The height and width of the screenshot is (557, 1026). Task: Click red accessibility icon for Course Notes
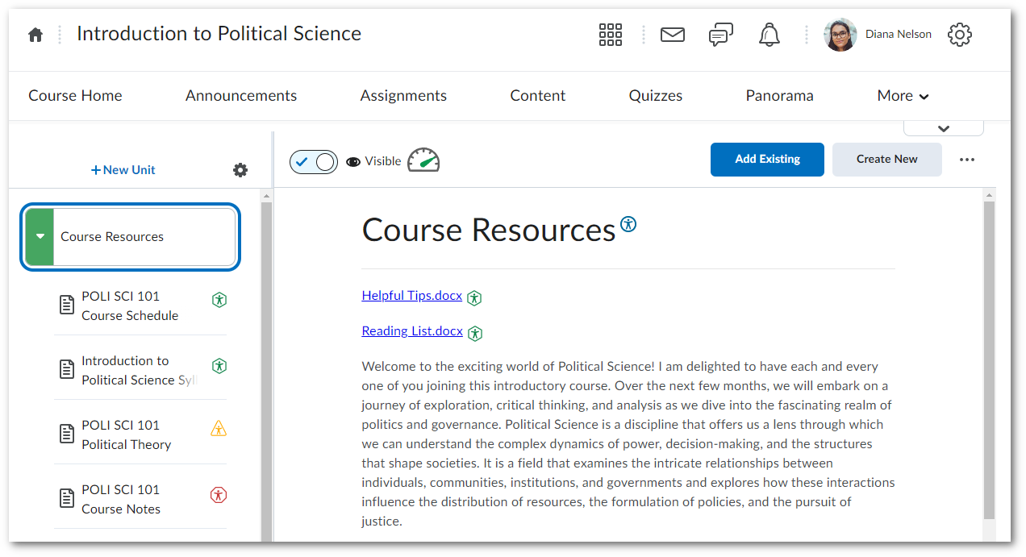tap(219, 494)
